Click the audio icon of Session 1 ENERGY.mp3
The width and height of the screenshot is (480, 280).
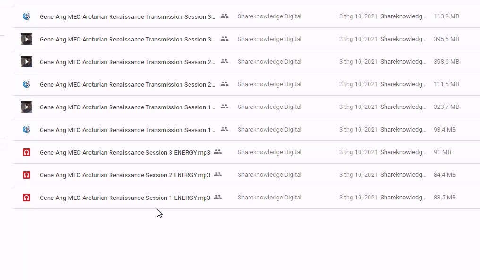pos(26,198)
